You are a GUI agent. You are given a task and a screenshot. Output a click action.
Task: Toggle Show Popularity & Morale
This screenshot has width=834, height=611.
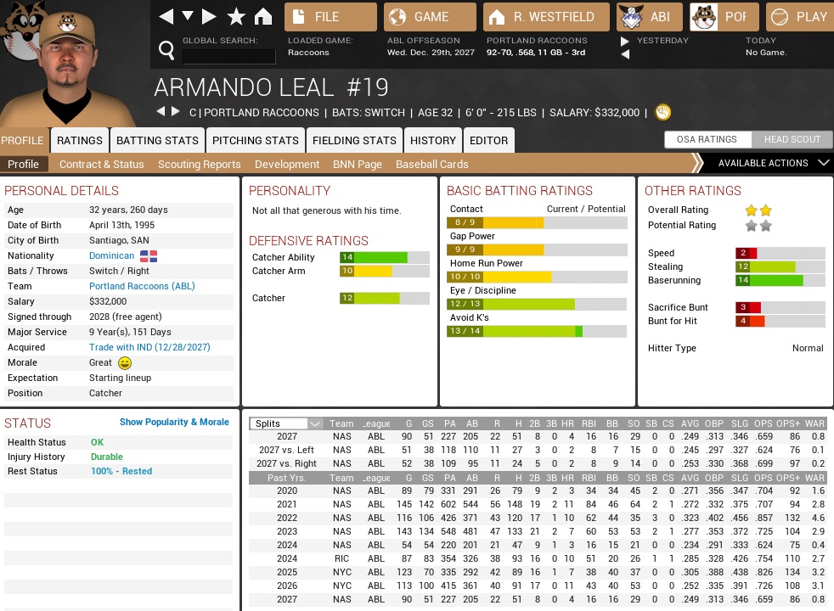pyautogui.click(x=174, y=422)
